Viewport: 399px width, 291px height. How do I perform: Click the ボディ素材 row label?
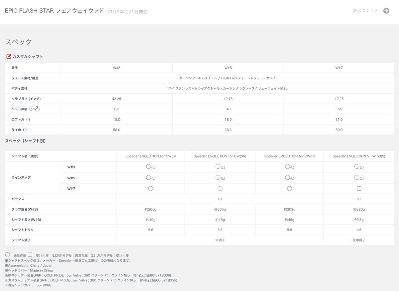[x=19, y=88]
